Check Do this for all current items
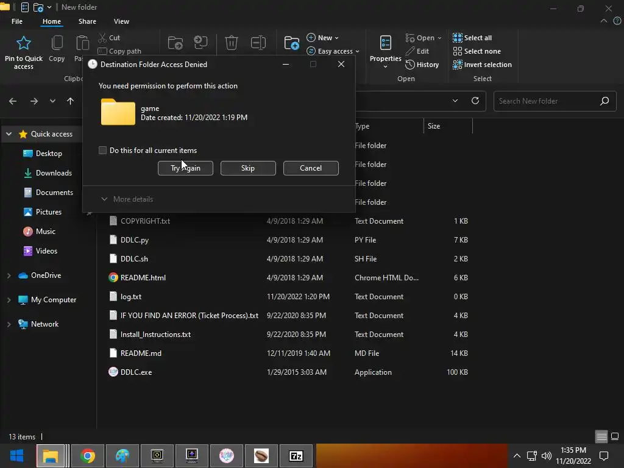The image size is (624, 468). pyautogui.click(x=102, y=151)
